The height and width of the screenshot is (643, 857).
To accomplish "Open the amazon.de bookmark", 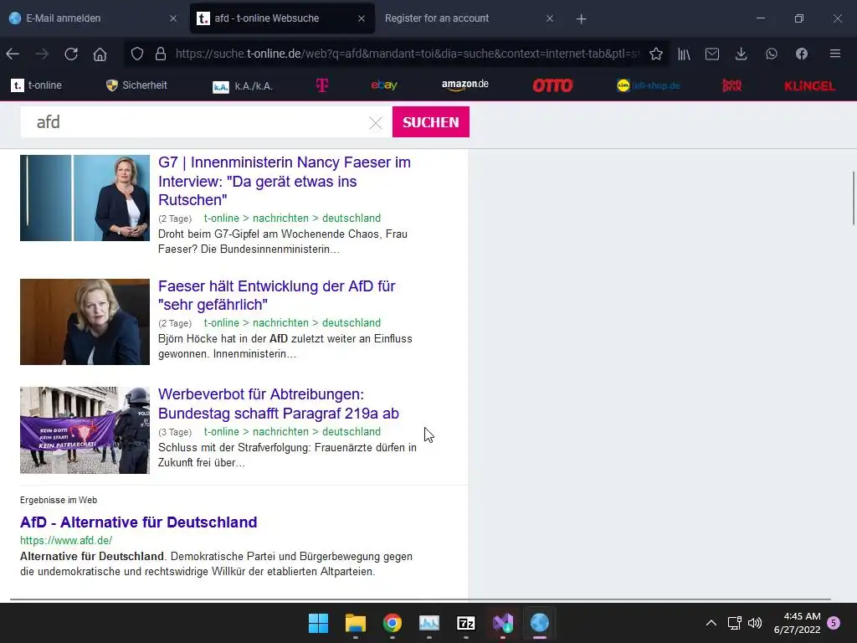I will [x=465, y=85].
